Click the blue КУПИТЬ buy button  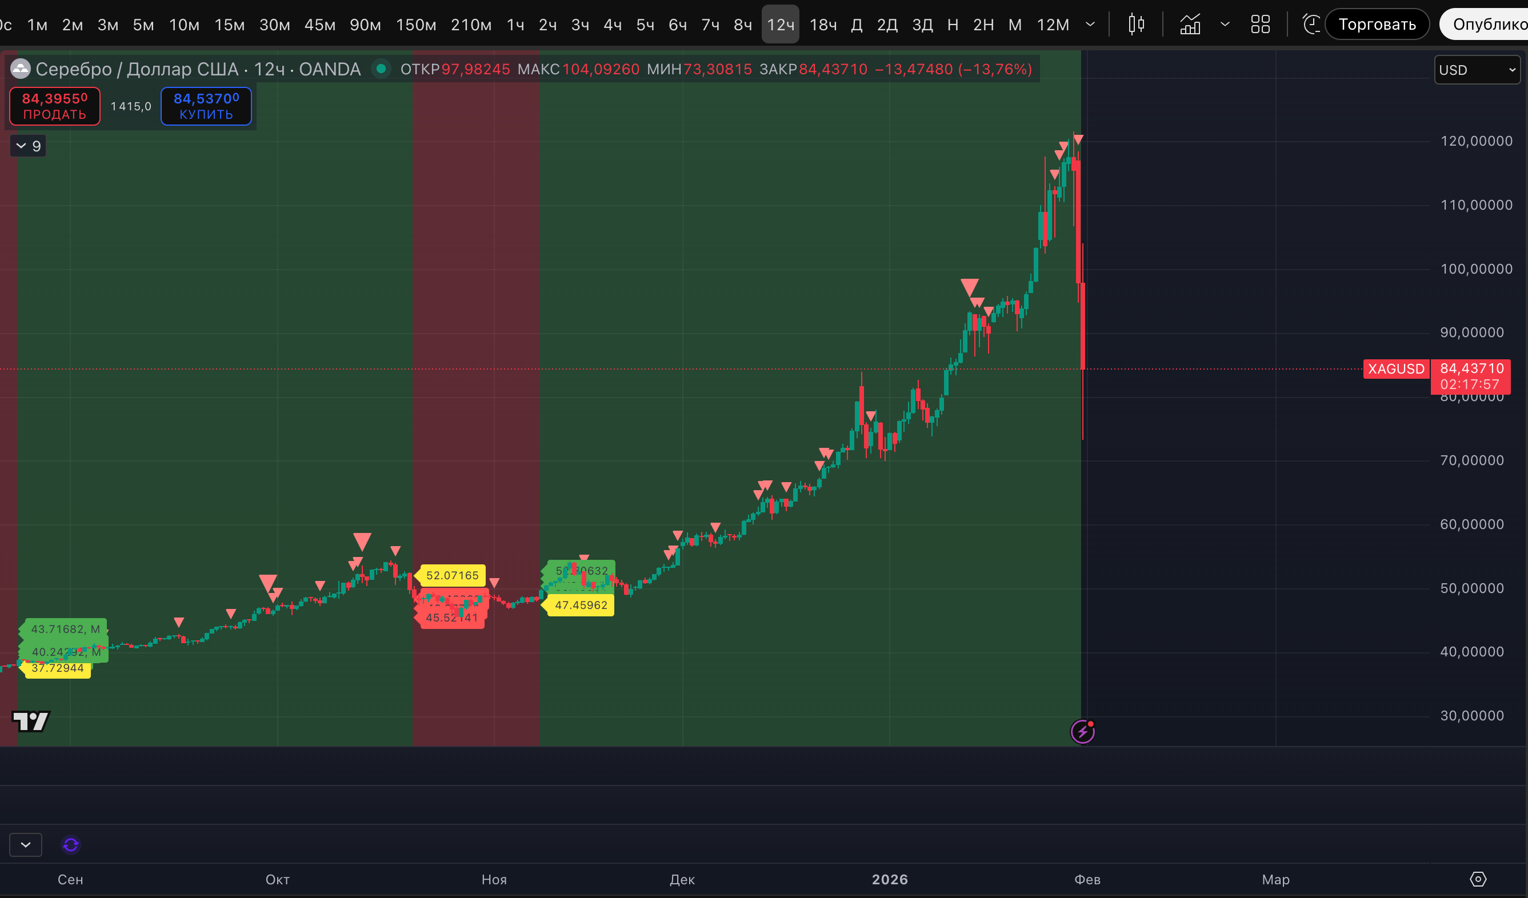[x=206, y=106]
